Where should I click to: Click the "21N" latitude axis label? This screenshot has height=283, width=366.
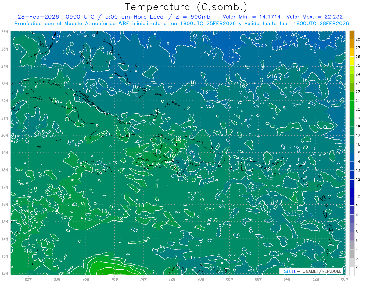pos(4,118)
